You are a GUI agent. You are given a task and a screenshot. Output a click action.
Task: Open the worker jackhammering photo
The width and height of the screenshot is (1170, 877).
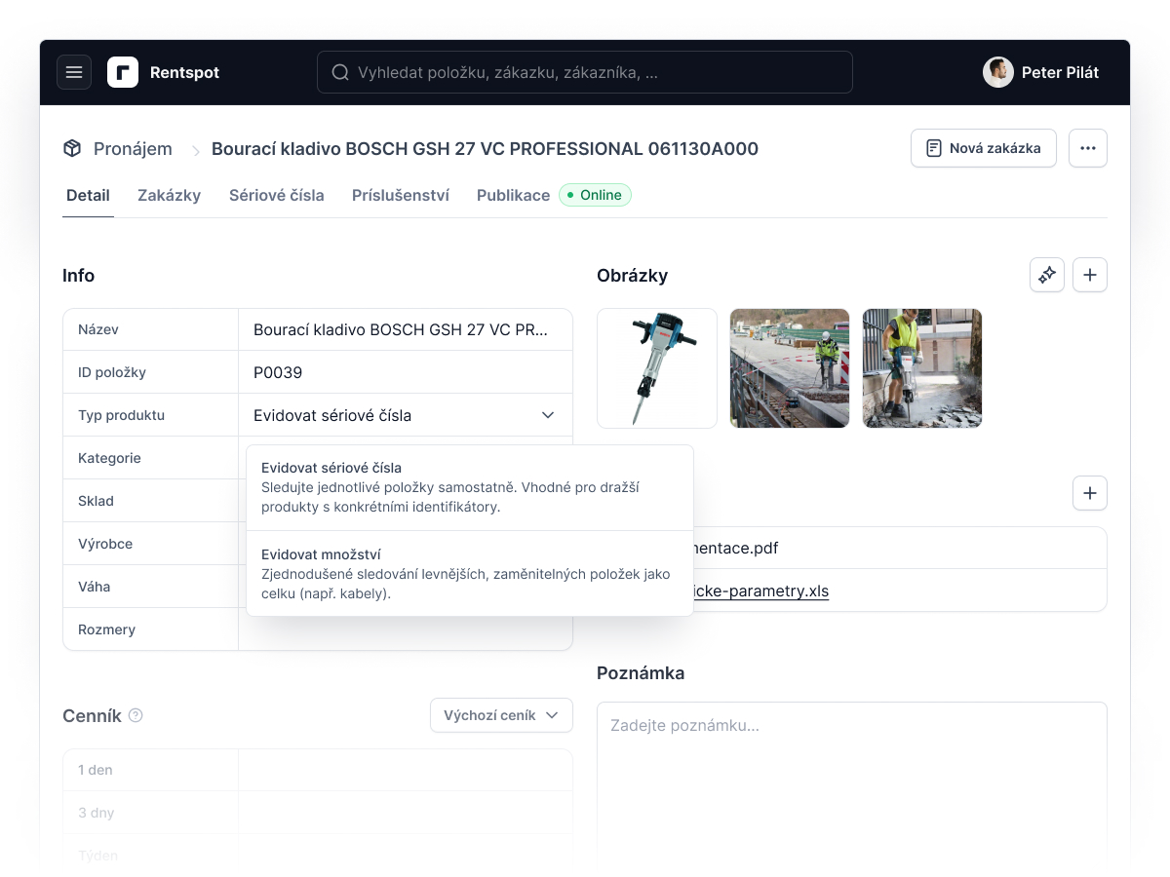922,368
